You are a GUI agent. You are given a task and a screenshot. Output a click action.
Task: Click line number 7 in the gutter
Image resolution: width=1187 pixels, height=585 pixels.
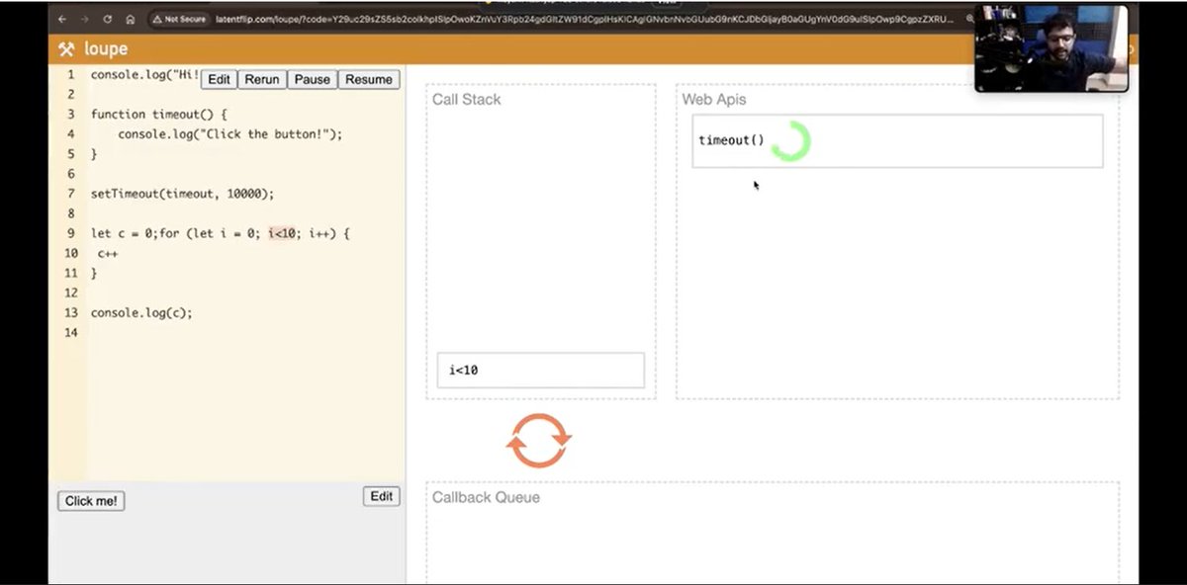click(71, 194)
